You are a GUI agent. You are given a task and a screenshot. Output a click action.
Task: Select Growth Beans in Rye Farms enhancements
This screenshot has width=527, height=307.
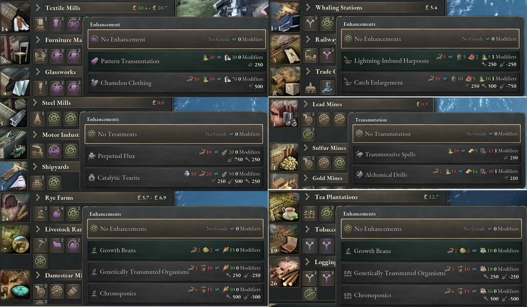(x=175, y=250)
